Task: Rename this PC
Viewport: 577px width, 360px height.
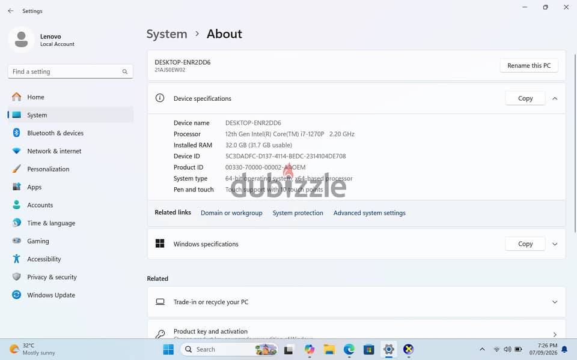Action: coord(529,65)
